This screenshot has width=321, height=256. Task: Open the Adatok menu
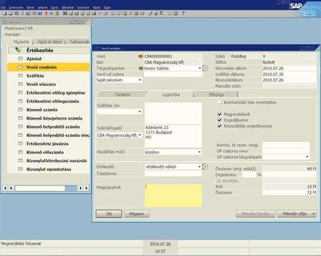43,7
